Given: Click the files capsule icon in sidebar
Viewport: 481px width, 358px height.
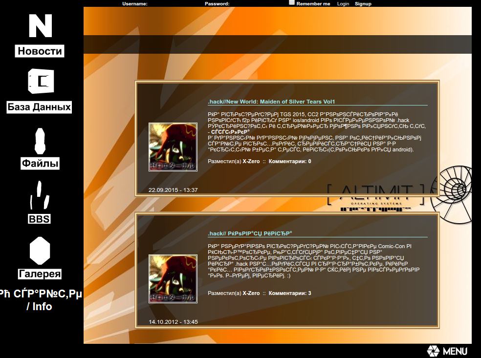Looking at the screenshot, I should tap(40, 141).
